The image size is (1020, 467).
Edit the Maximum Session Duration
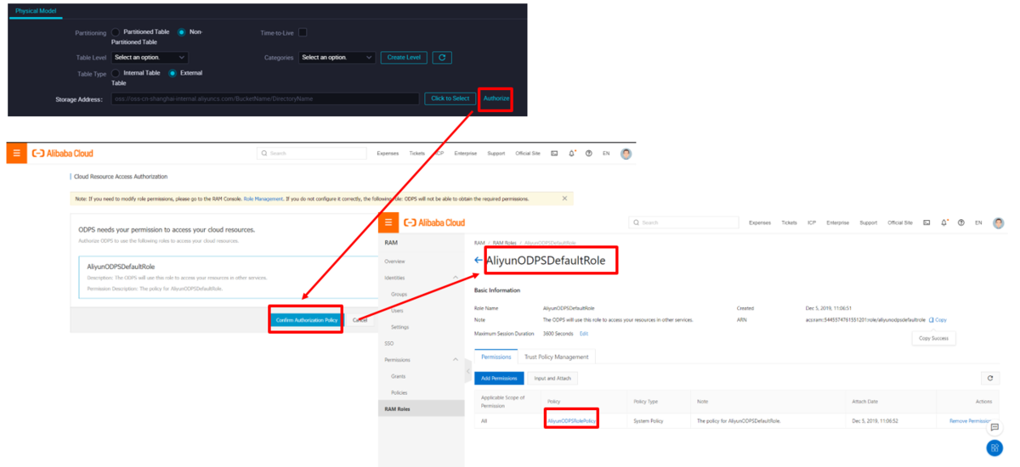[584, 334]
